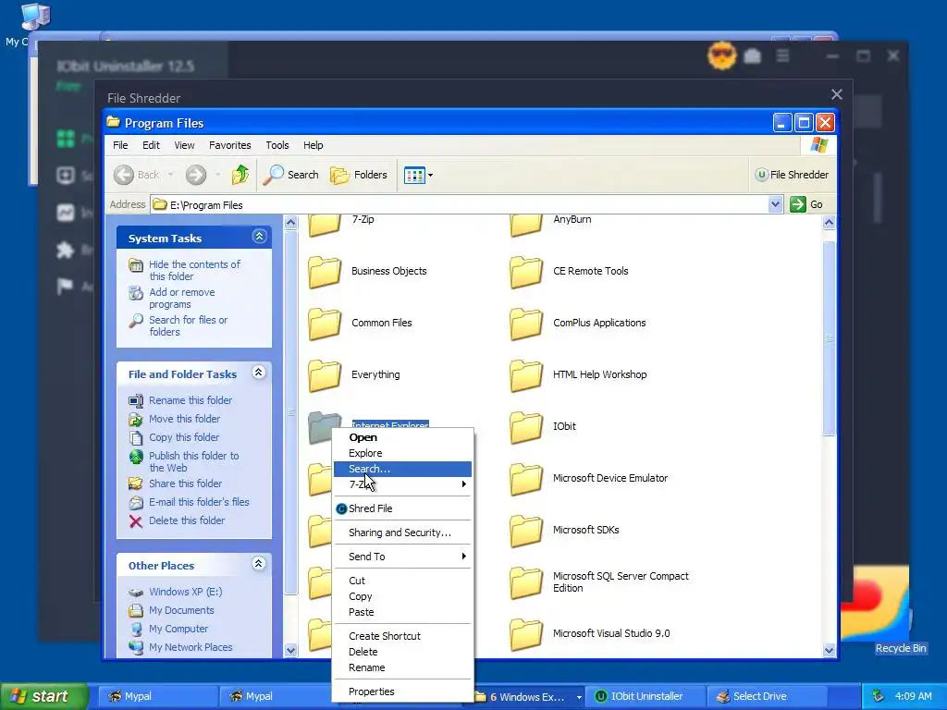947x710 pixels.
Task: Expand the 7-Zip context submenu
Action: [x=402, y=484]
